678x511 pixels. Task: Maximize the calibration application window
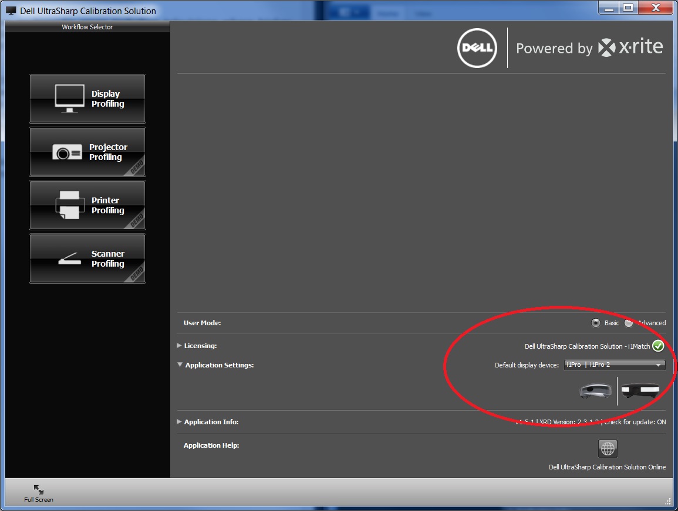pyautogui.click(x=628, y=8)
